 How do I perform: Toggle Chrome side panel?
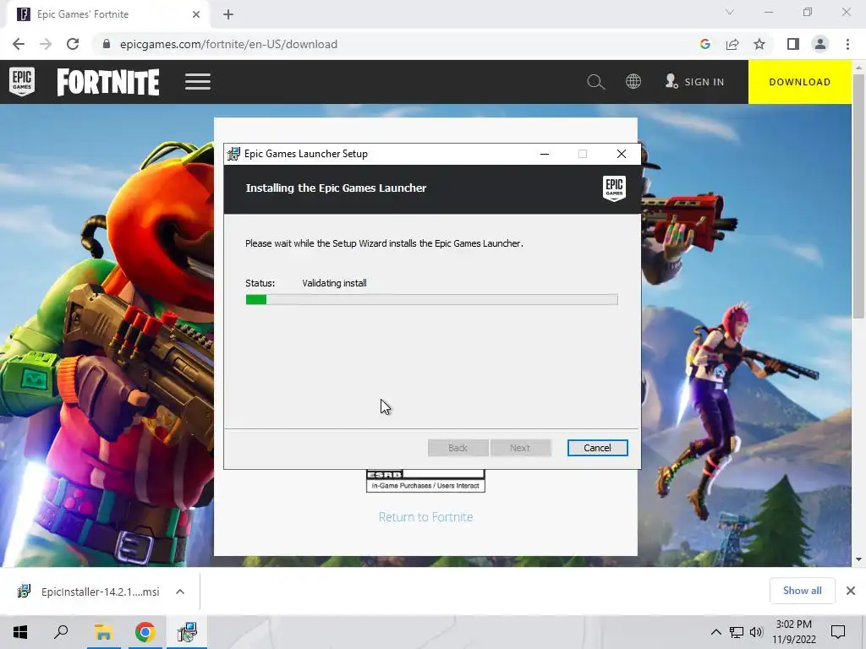coord(793,44)
